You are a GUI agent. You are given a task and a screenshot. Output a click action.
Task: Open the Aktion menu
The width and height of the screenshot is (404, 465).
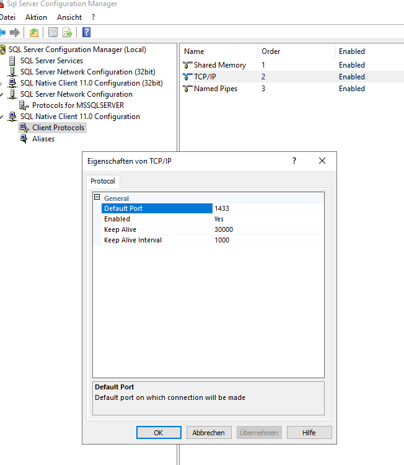(x=36, y=17)
